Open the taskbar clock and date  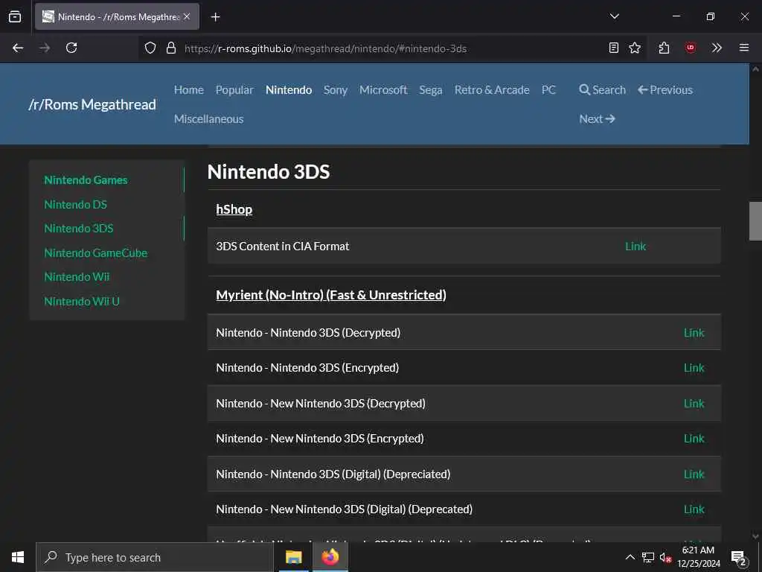pyautogui.click(x=699, y=557)
